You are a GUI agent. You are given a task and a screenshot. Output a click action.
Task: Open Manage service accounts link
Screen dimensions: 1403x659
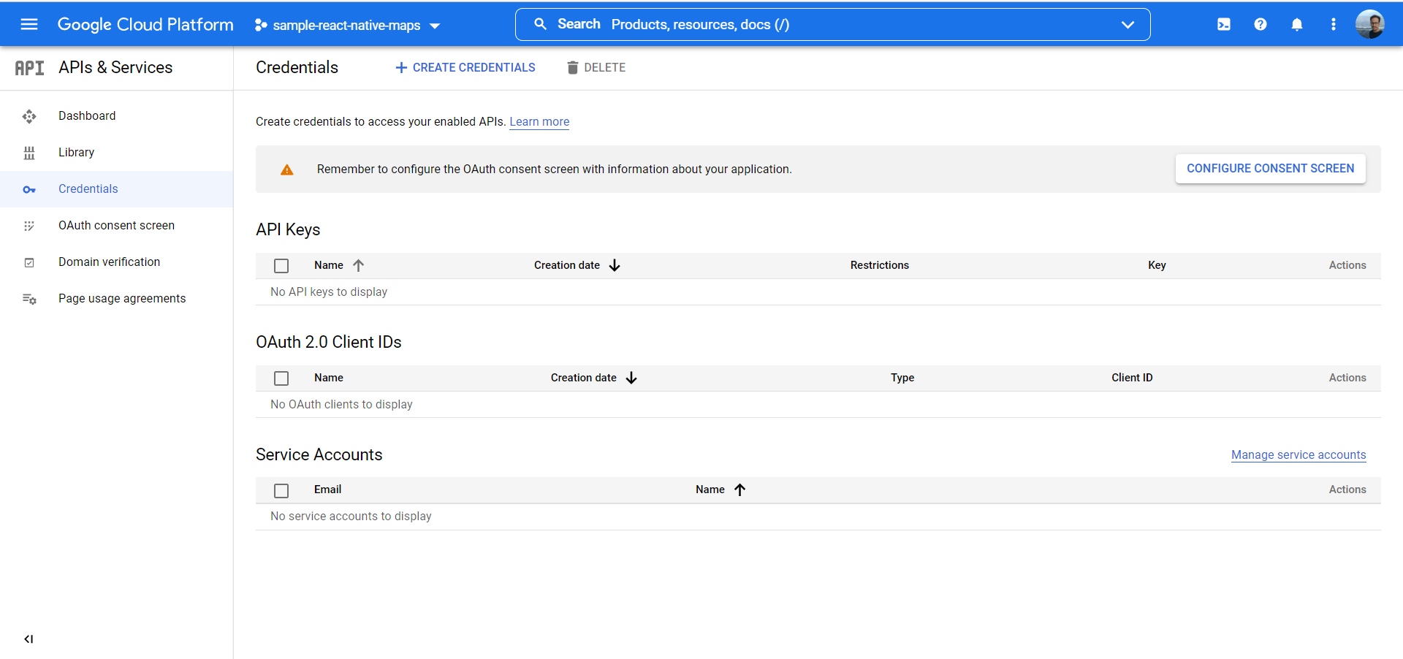point(1299,454)
